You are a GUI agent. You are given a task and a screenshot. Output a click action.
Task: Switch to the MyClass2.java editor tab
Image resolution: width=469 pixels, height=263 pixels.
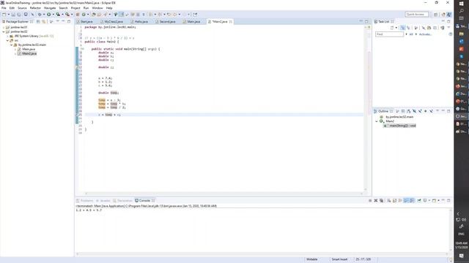[x=114, y=22]
